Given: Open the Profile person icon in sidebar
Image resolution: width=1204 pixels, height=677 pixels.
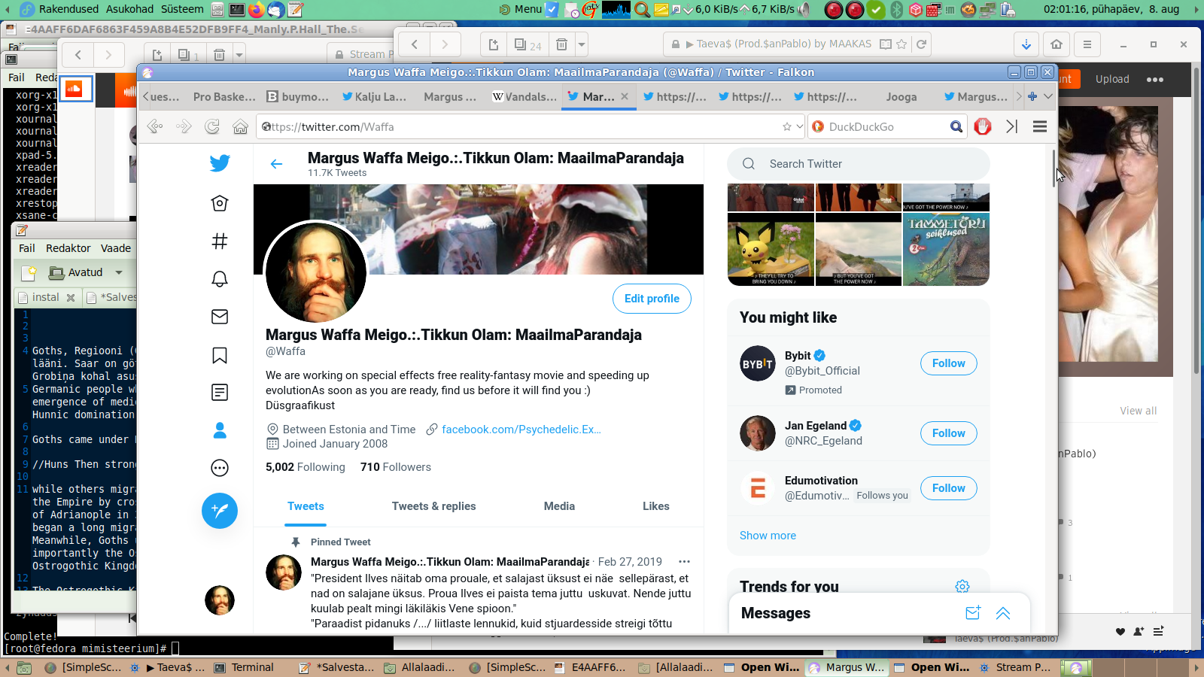Looking at the screenshot, I should (x=220, y=430).
